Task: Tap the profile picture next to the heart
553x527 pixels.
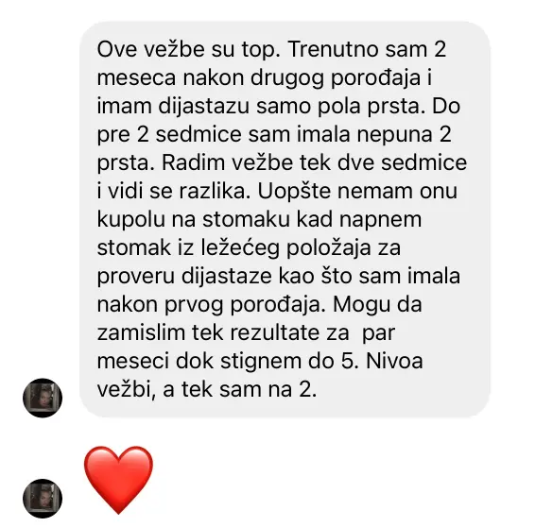Action: 43,499
